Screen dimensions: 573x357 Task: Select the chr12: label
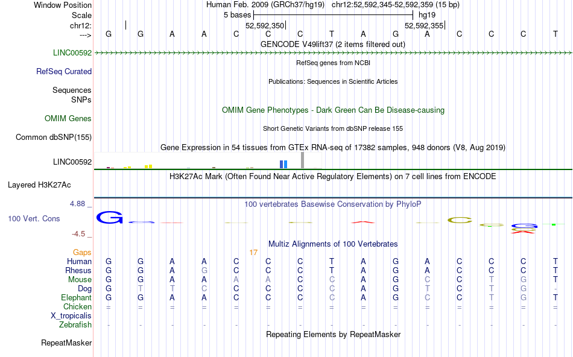[81, 25]
